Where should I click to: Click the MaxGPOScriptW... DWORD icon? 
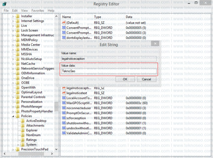pos(64,103)
